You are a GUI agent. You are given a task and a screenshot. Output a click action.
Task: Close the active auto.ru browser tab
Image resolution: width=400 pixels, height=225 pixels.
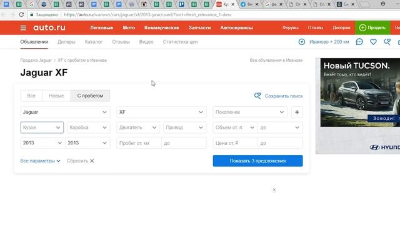232,4
